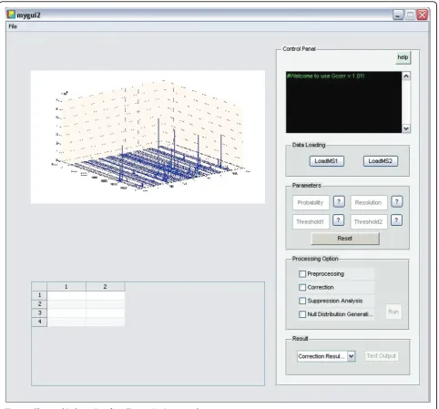Open the help question mark beside Probability
The height and width of the screenshot is (409, 439).
339,201
